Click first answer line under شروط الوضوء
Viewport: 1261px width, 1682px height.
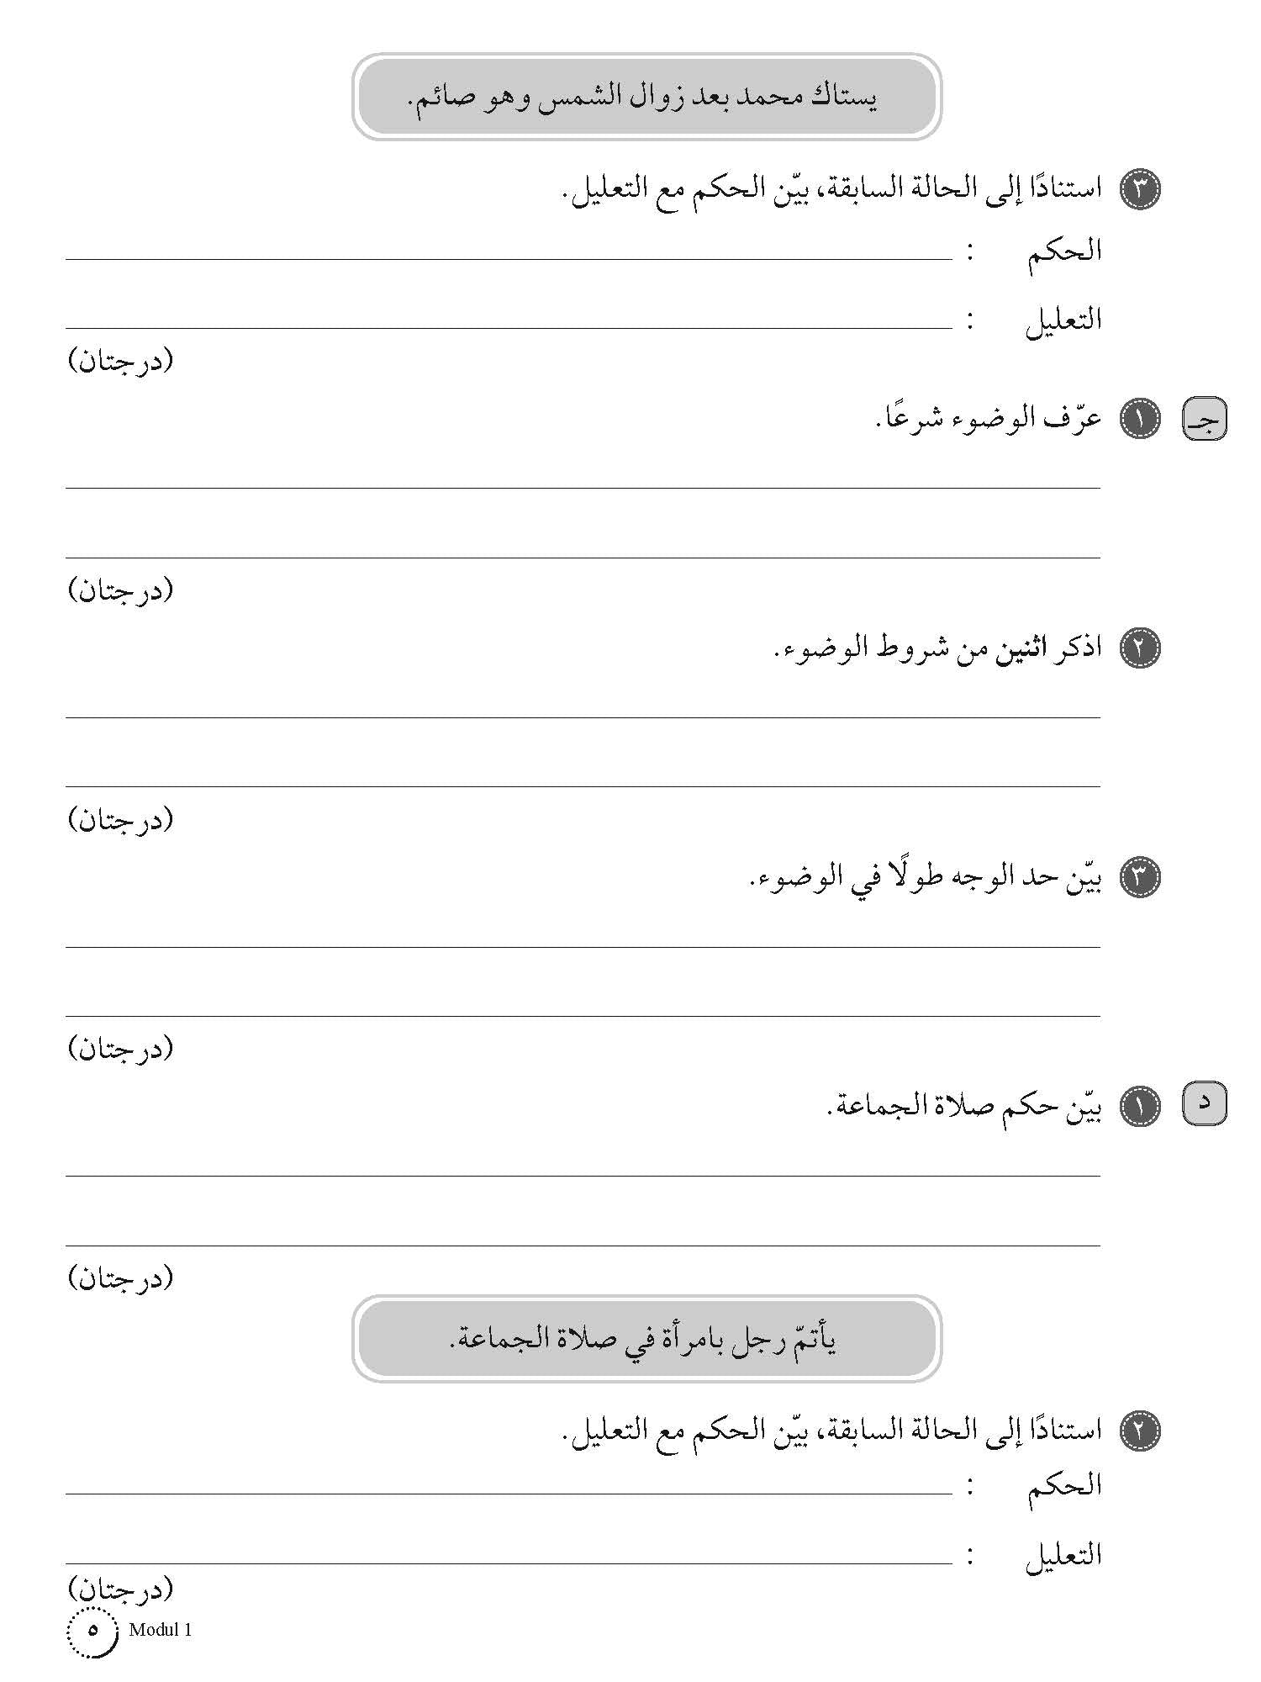click(x=583, y=717)
